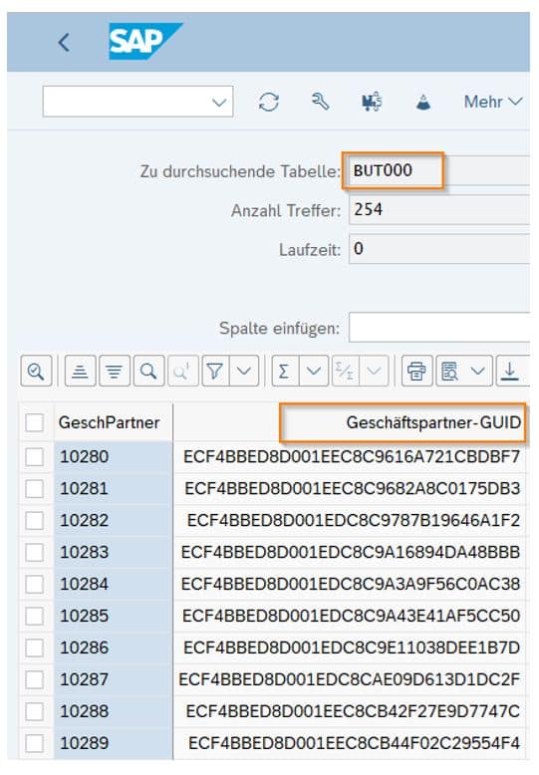Click the find magnifier icon in ALV toolbar

tap(148, 372)
